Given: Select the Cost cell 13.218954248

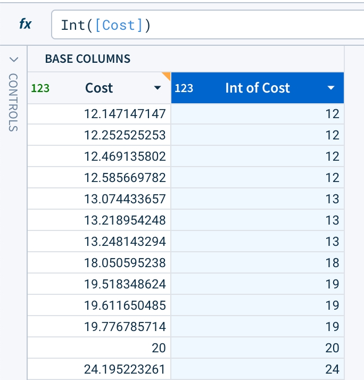Looking at the screenshot, I should [125, 220].
